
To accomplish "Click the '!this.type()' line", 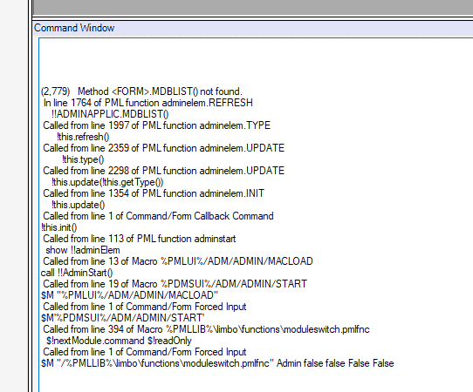I will (x=83, y=159).
